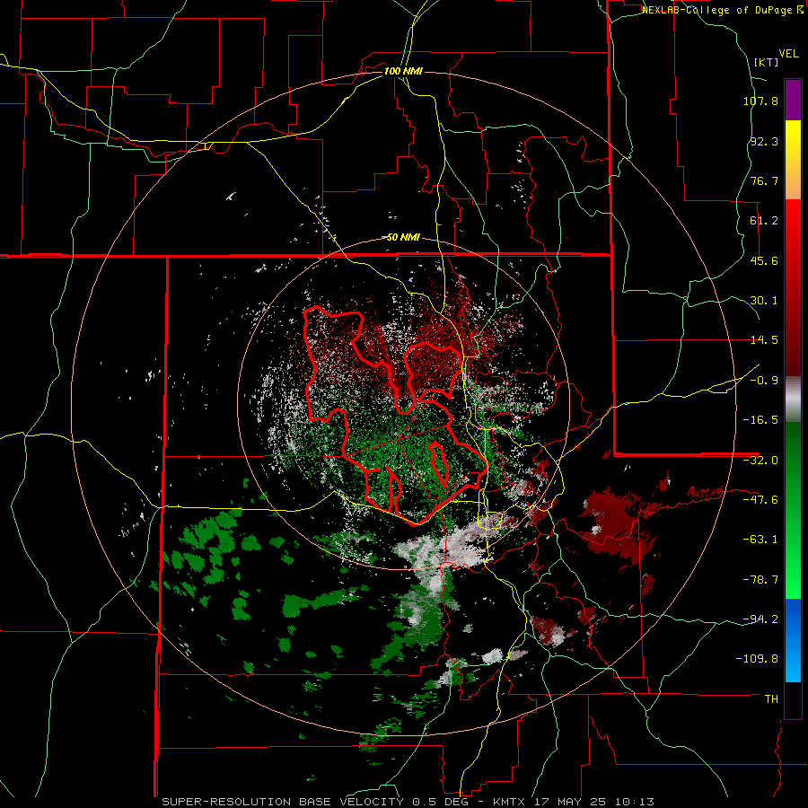Image resolution: width=808 pixels, height=808 pixels.
Task: Click the -78.7 legend value
Action: tap(760, 580)
